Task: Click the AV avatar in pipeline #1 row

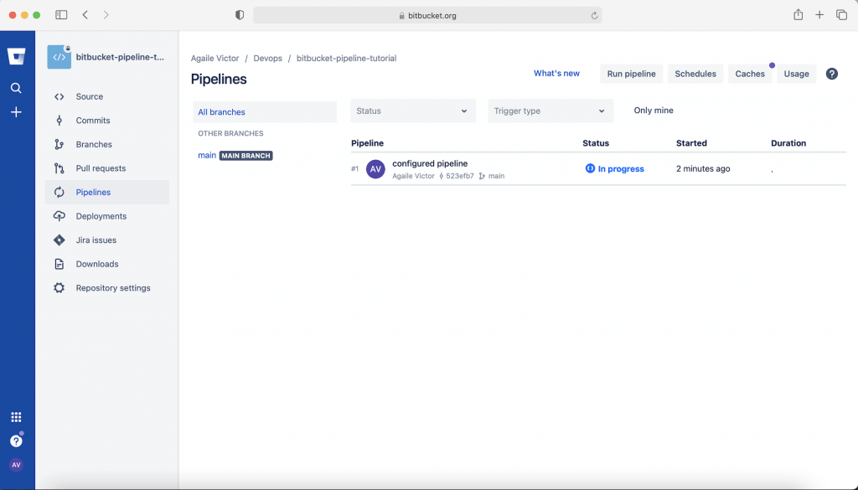Action: click(x=375, y=169)
